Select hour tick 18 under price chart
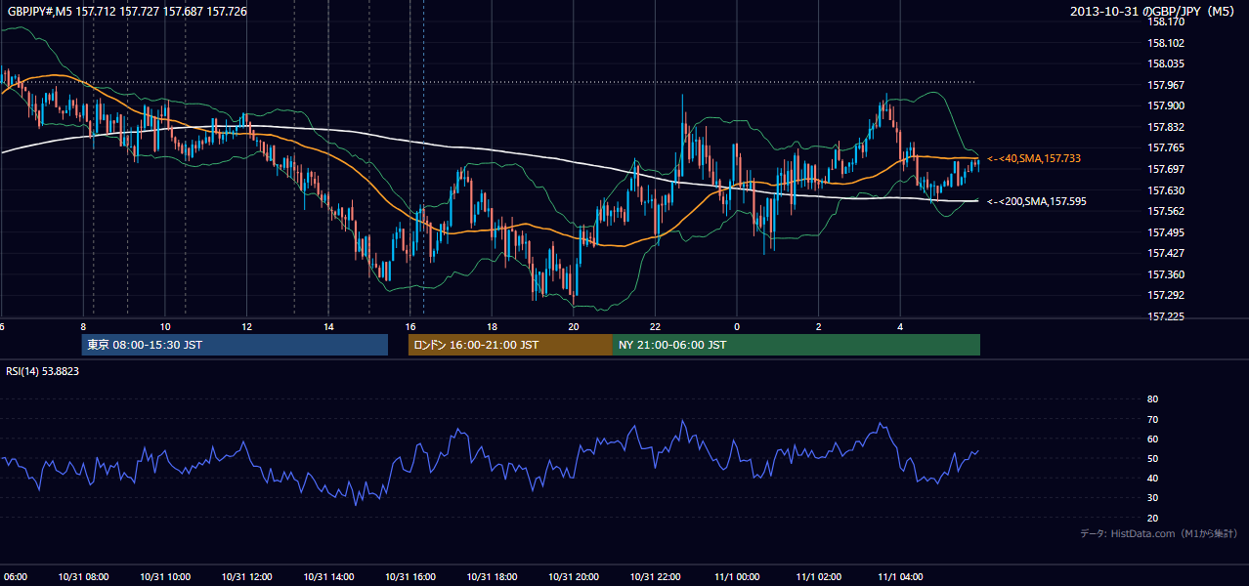This screenshot has width=1249, height=586. (492, 326)
